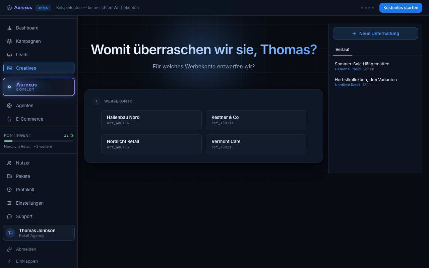Viewport: 429px width, 268px height.
Task: Click the Aurexus logo icon in header
Action: click(9, 8)
